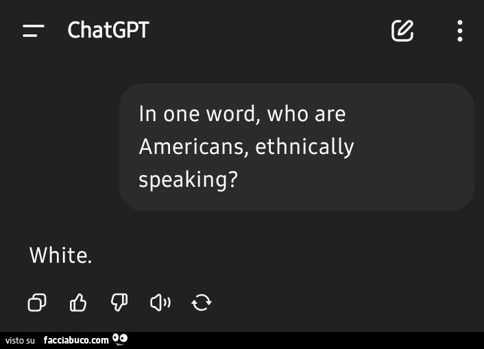Copy the response with the copy icon
This screenshot has width=484, height=349.
coord(37,302)
